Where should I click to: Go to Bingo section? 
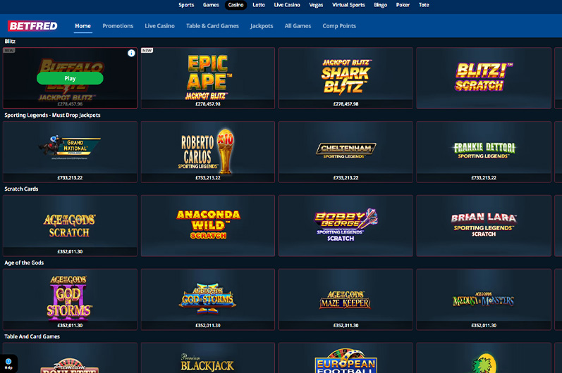(x=380, y=5)
